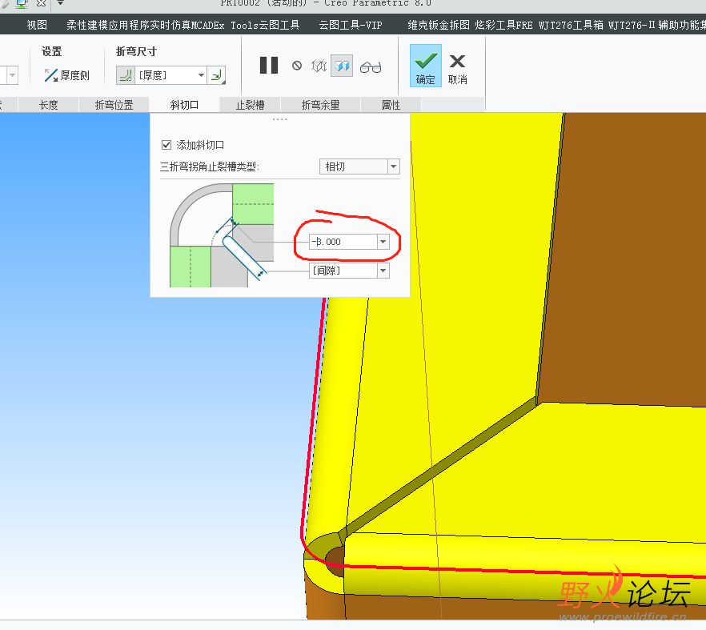Open the 云图工具-VIP ribbon tab
The height and width of the screenshot is (630, 706).
click(x=351, y=26)
